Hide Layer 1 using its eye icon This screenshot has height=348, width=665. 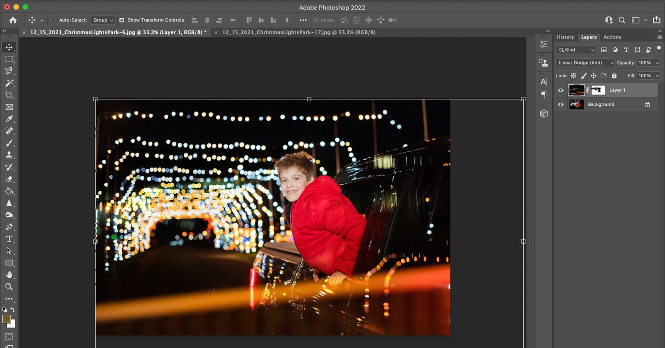561,90
